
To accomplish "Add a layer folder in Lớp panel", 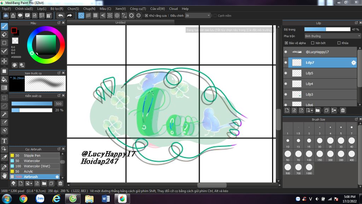I will 318,110.
